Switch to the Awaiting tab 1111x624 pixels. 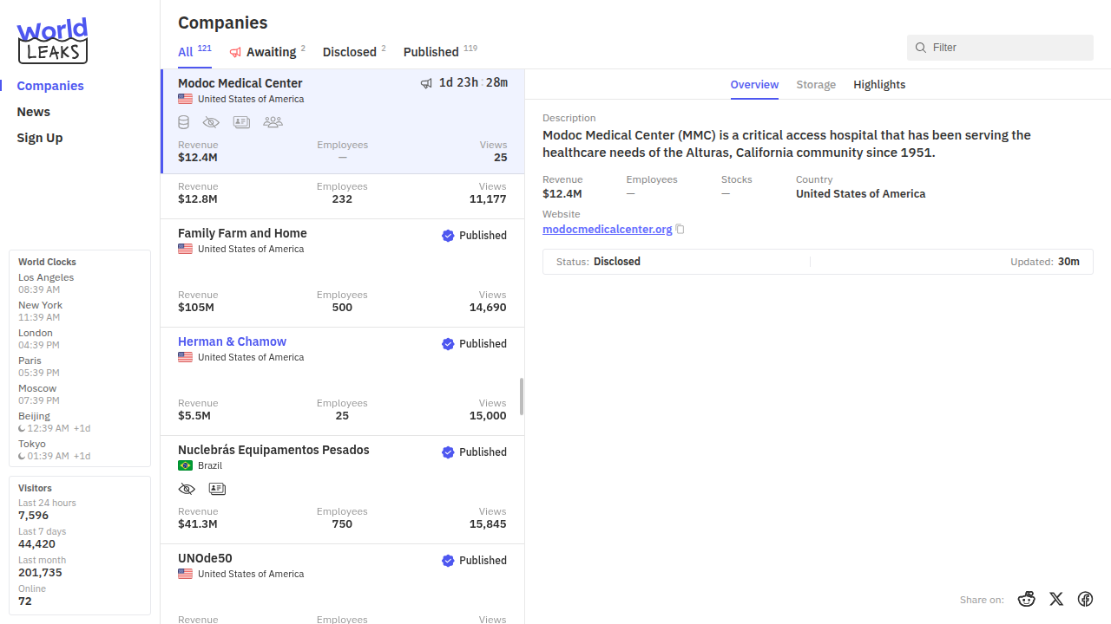(270, 52)
